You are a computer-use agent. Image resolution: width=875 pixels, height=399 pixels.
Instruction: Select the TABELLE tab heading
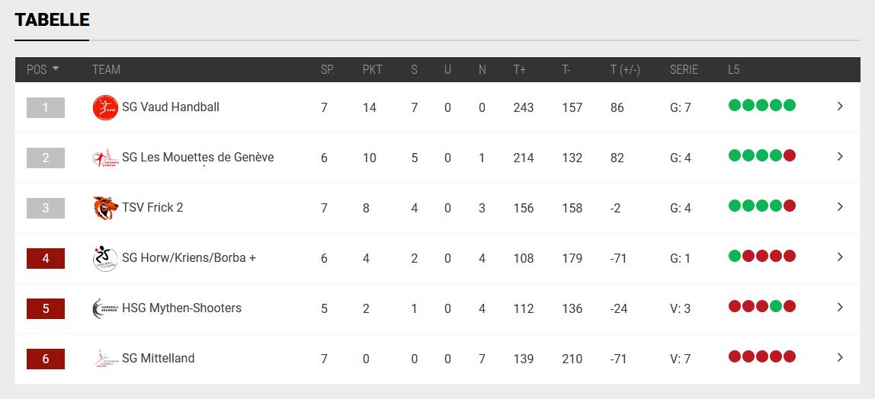[52, 20]
